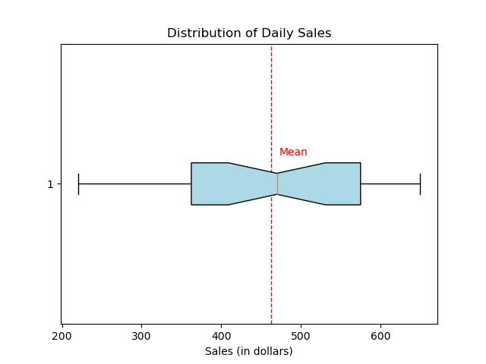486x364 pixels.
Task: Click the x-axis tick label 300
Action: (x=142, y=336)
